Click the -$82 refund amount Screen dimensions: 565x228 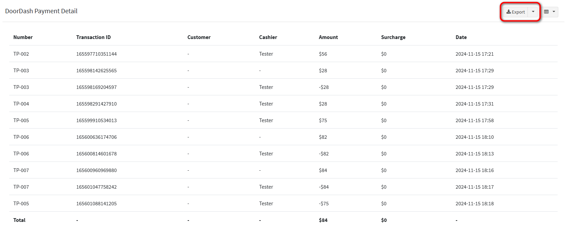324,154
